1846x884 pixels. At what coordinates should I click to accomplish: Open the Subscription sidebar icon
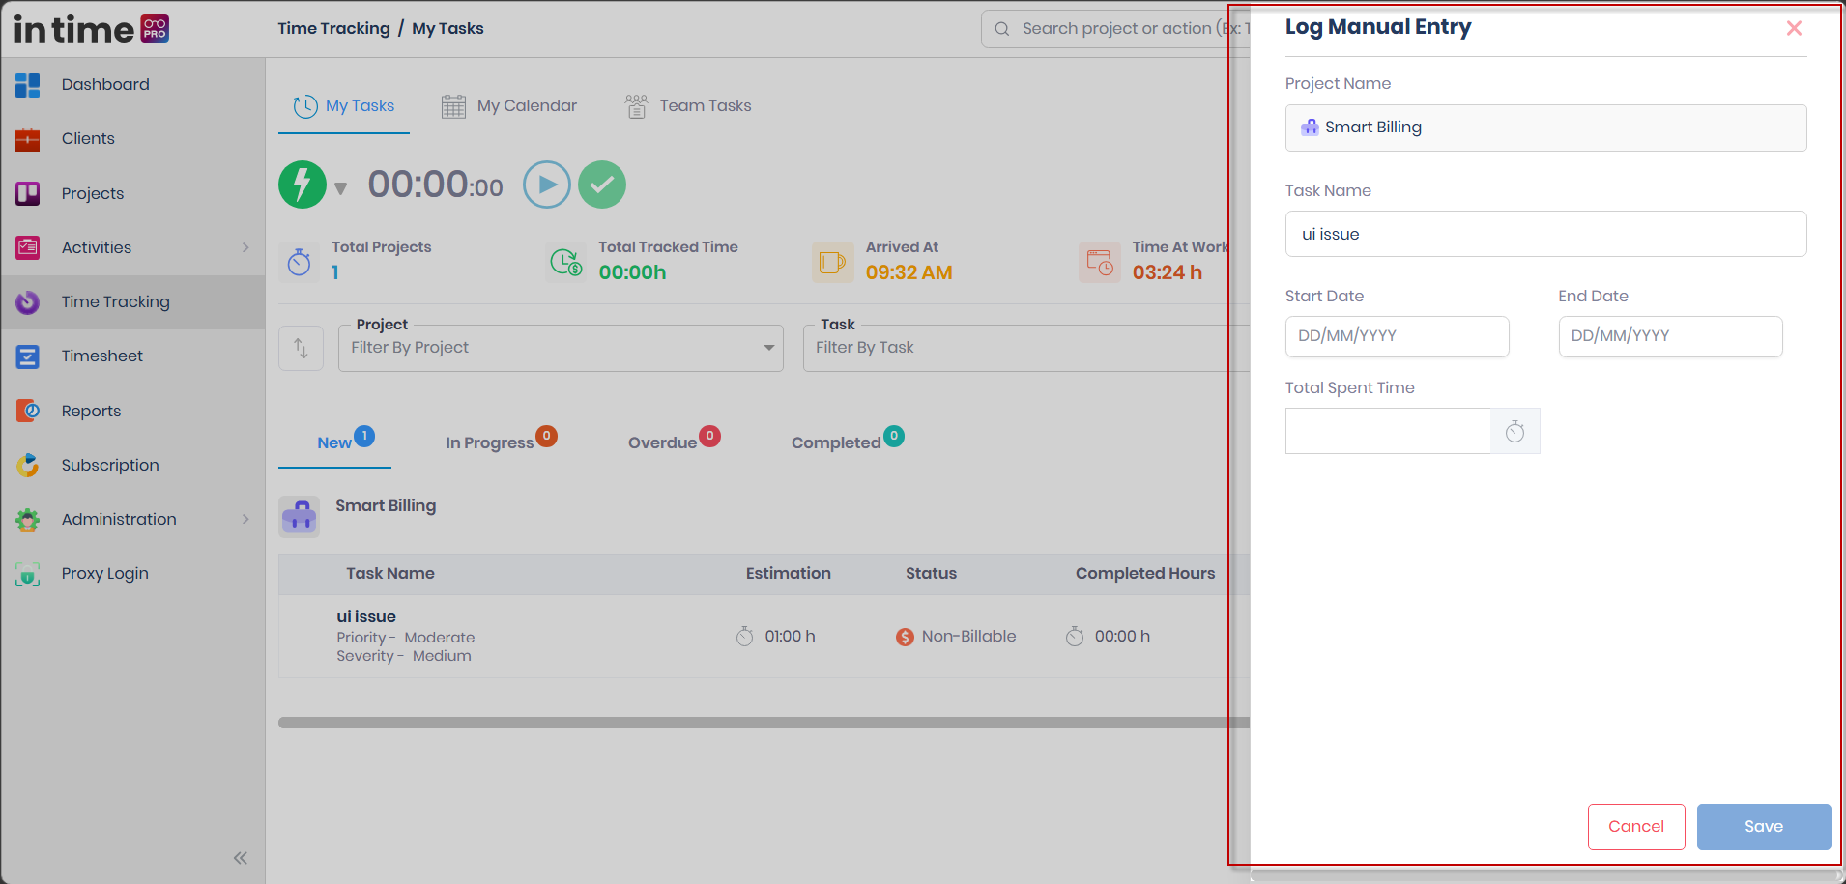pyautogui.click(x=28, y=465)
